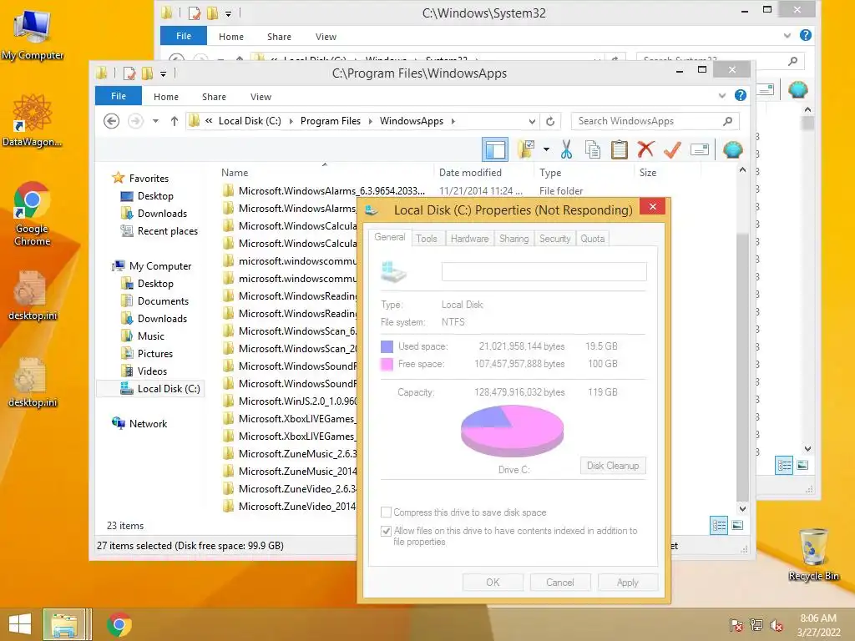Click OK in Properties dialog
Image resolution: width=855 pixels, height=641 pixels.
click(493, 582)
